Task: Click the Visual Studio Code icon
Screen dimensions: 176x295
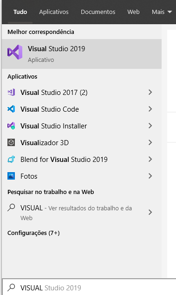Action: (x=11, y=109)
